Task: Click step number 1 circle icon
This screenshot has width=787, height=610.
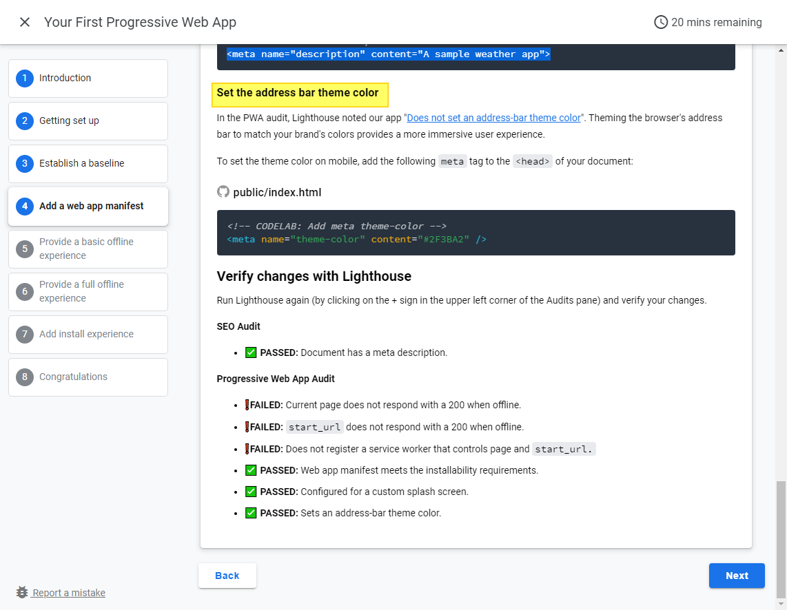Action: (x=25, y=78)
